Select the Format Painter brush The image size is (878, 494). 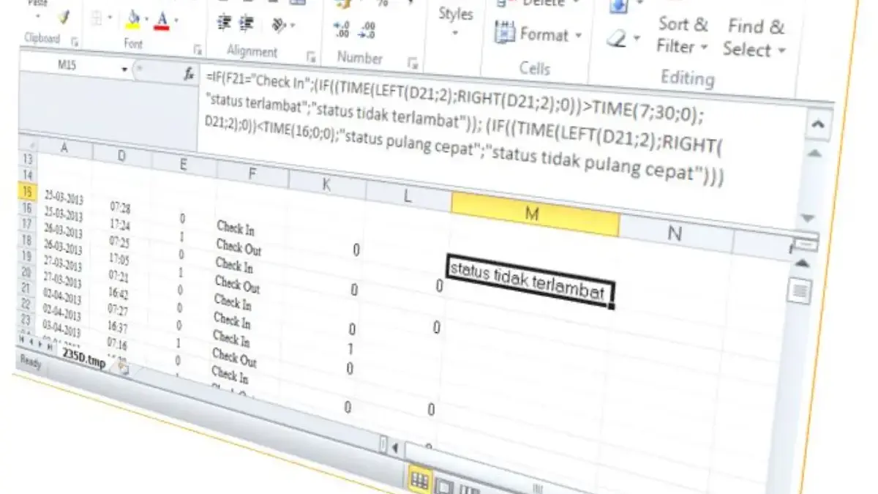pos(64,18)
